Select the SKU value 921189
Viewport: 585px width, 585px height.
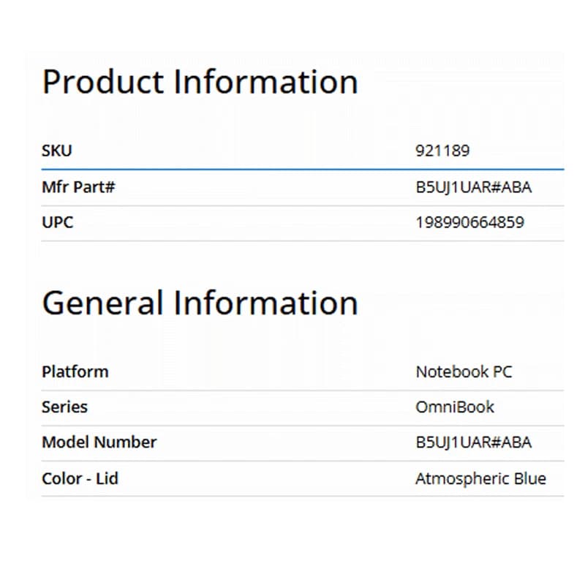(442, 151)
